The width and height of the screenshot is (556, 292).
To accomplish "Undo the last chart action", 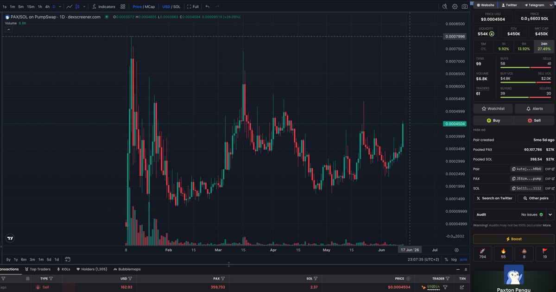I will click(x=207, y=6).
